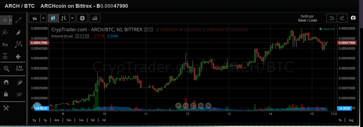This screenshot has width=363, height=127.
Task: Switch to the 6m time range
Action: coord(57,120)
